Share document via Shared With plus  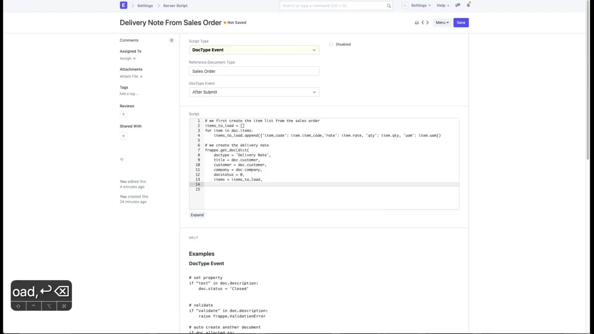pos(123,136)
